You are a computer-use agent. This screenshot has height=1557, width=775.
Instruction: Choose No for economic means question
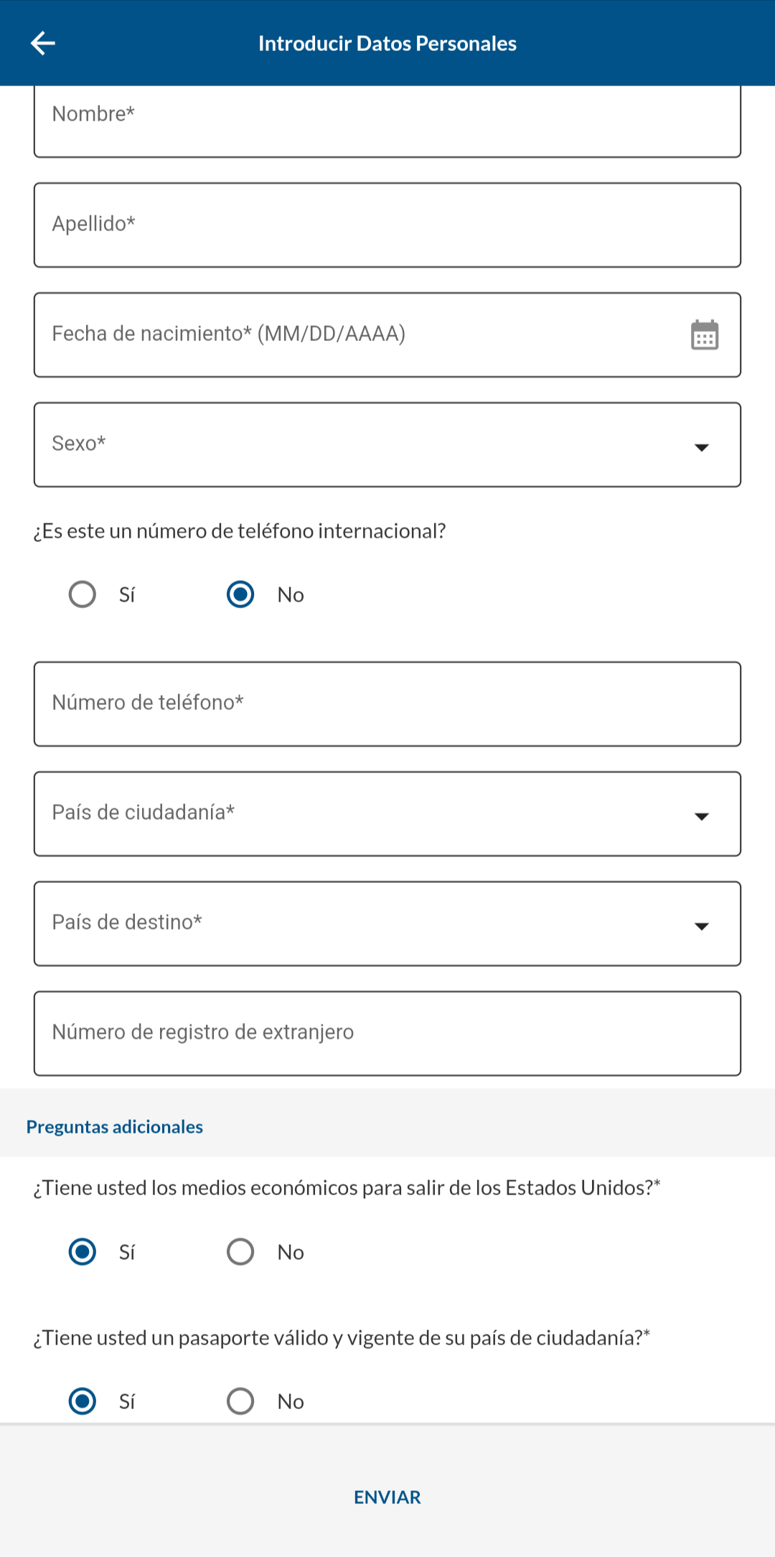pos(240,1252)
